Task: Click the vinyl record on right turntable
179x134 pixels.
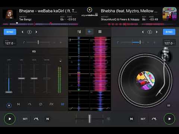Action: (x=145, y=80)
